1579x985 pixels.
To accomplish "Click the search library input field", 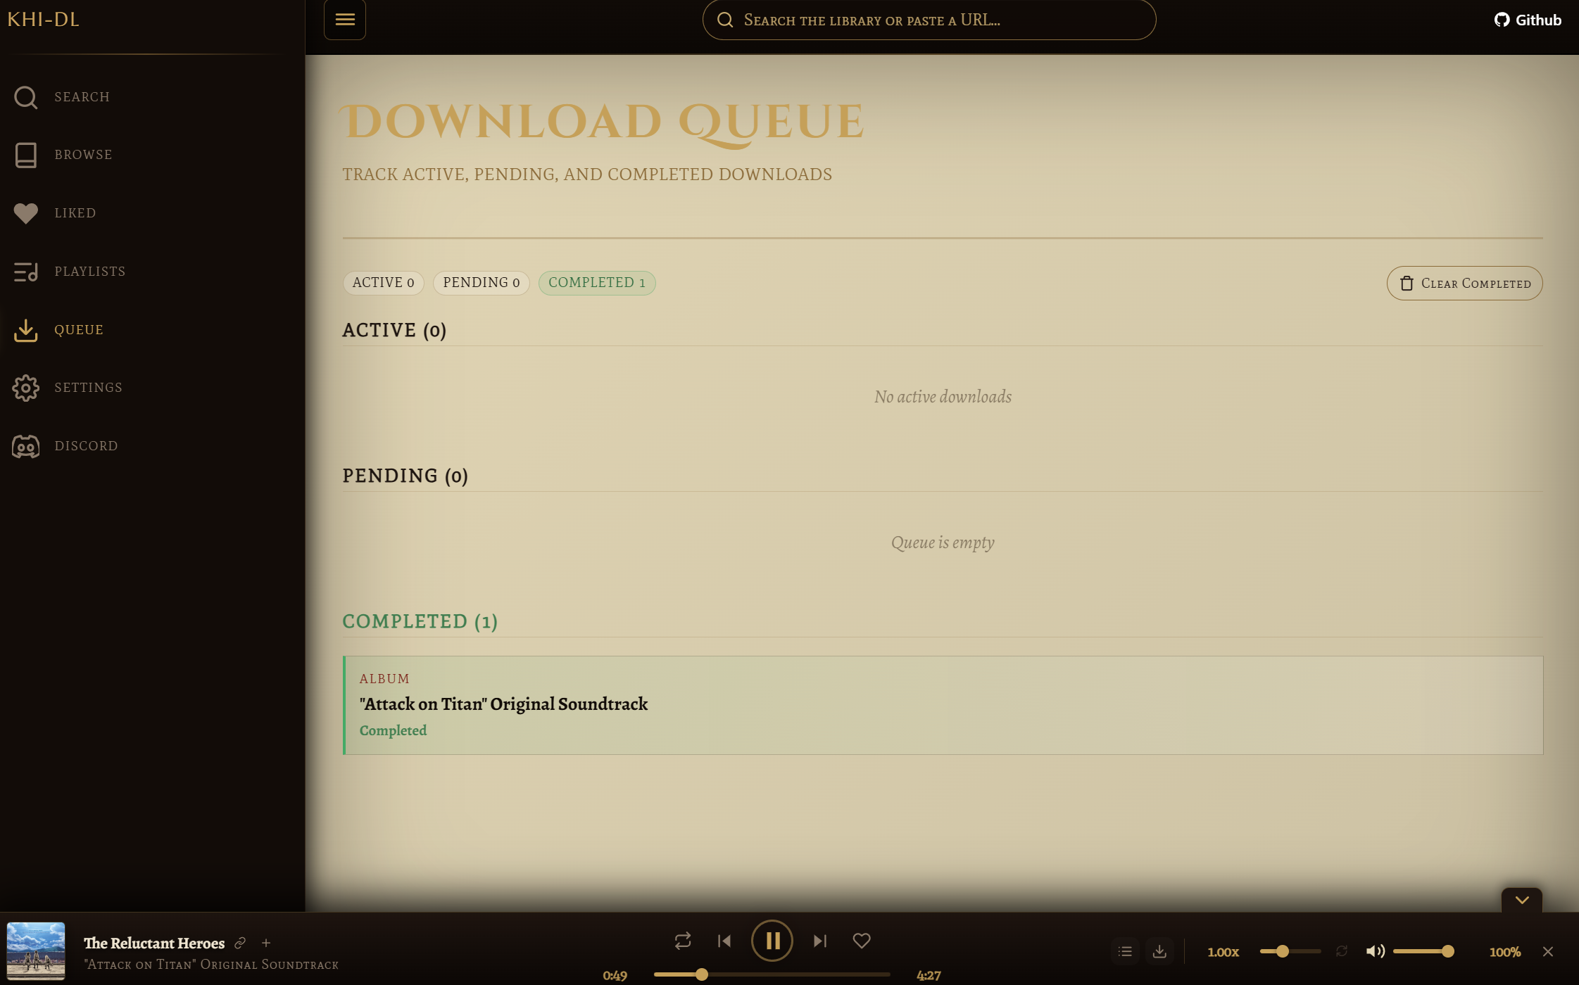I will pos(929,20).
